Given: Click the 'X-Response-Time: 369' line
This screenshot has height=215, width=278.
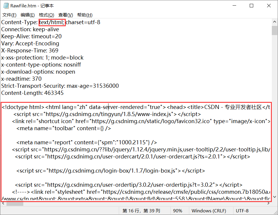Looking at the screenshot, I should tap(30, 51).
